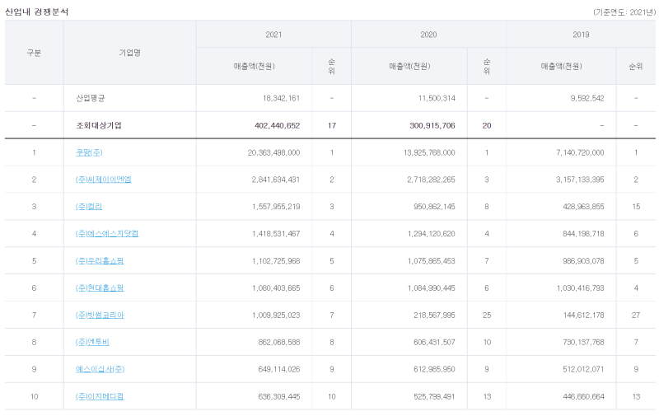
Task: Open the (주)에스에스지닷컴 link
Action: 107,234
